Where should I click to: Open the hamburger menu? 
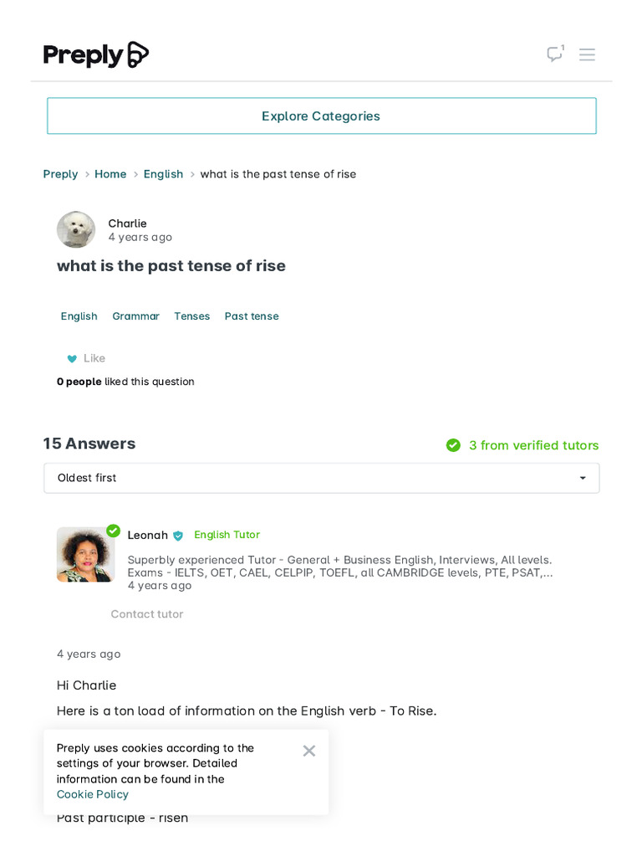[x=588, y=54]
